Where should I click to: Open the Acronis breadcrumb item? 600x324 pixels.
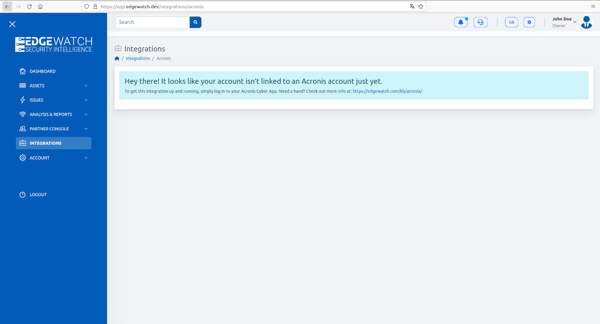(x=163, y=58)
